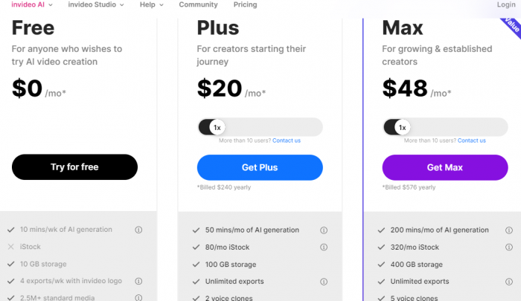Open the Login link at top right
521x301 pixels.
point(506,4)
